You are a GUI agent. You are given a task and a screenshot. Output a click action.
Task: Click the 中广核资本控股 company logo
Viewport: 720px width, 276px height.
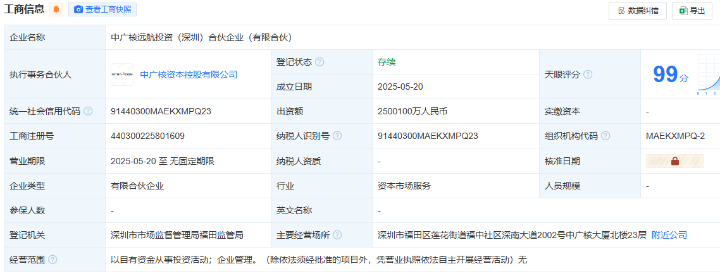(x=121, y=75)
